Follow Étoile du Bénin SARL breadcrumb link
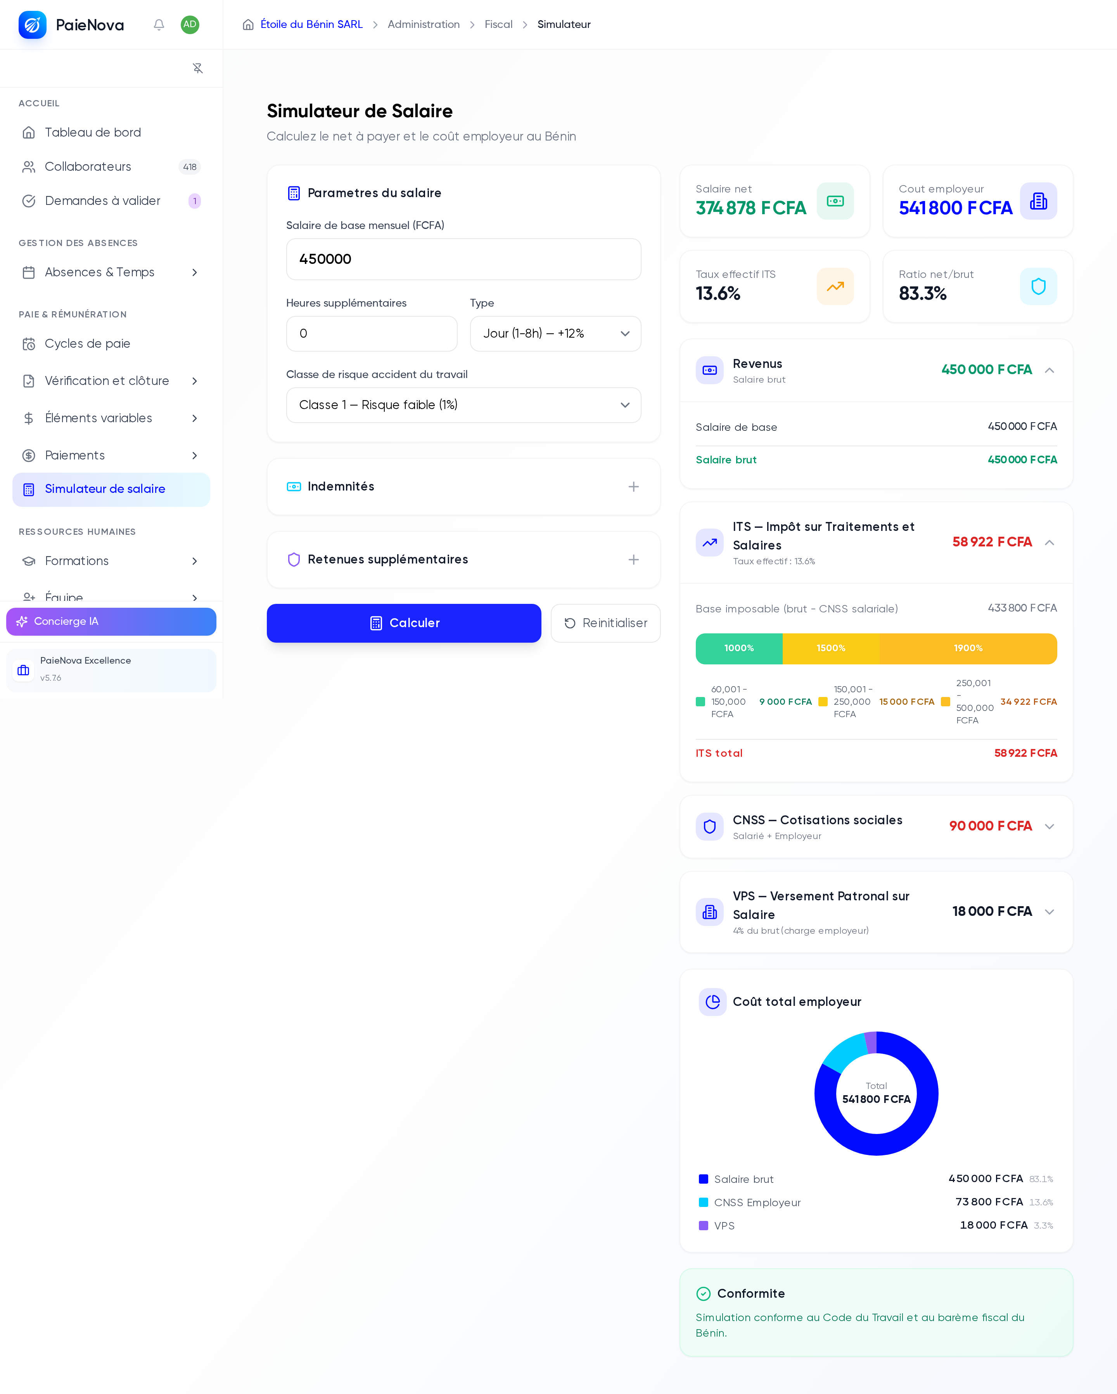The image size is (1117, 1394). pos(311,24)
